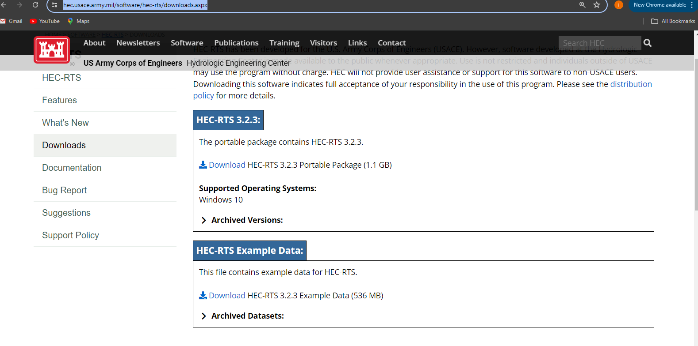Open the Newsletters menu

pyautogui.click(x=138, y=43)
